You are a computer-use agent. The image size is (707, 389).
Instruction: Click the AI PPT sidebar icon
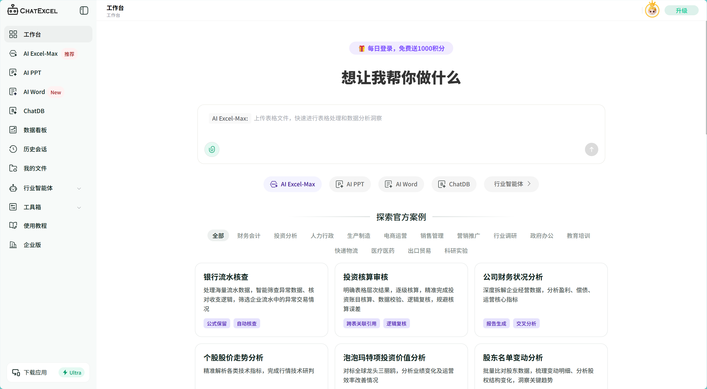tap(13, 73)
